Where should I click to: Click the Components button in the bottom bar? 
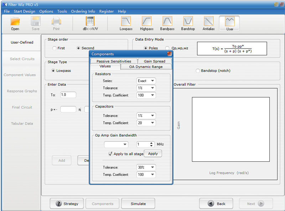click(103, 204)
